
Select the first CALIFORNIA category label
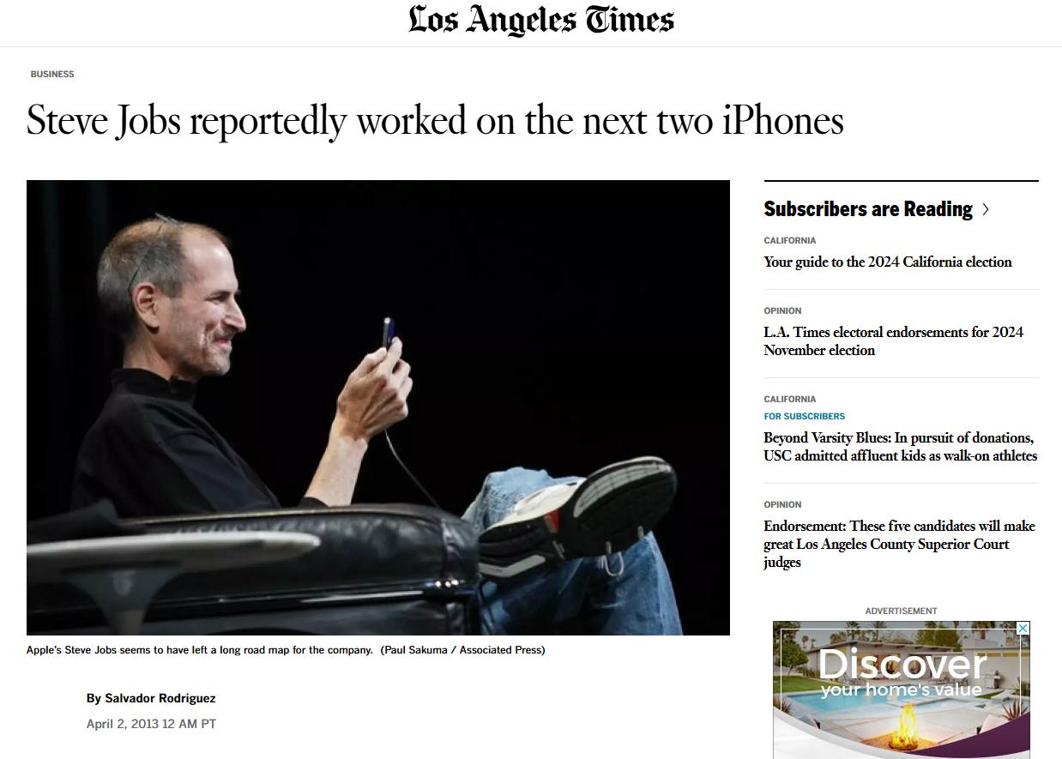pos(790,240)
